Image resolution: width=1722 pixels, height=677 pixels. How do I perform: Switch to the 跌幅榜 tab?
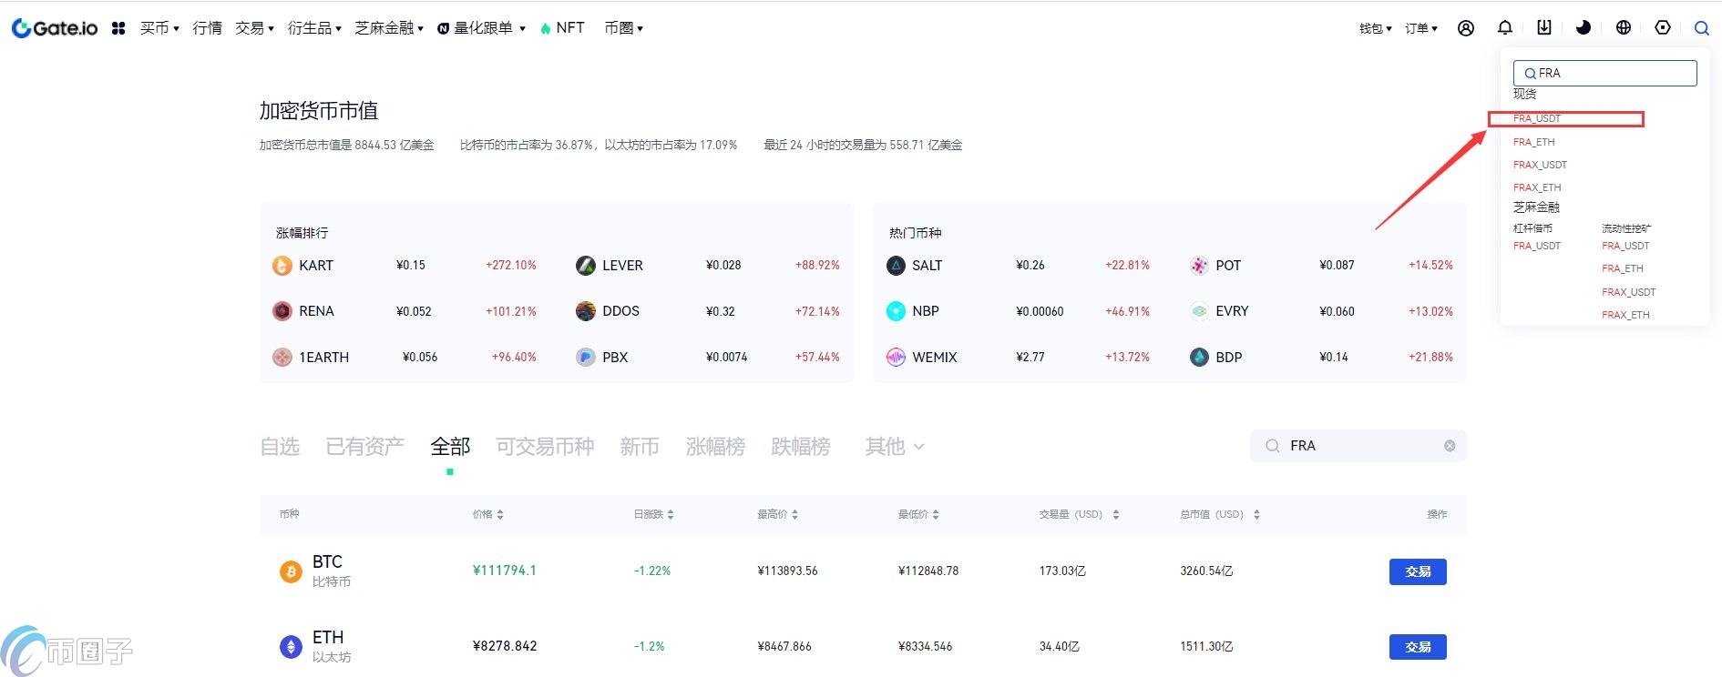(x=801, y=447)
